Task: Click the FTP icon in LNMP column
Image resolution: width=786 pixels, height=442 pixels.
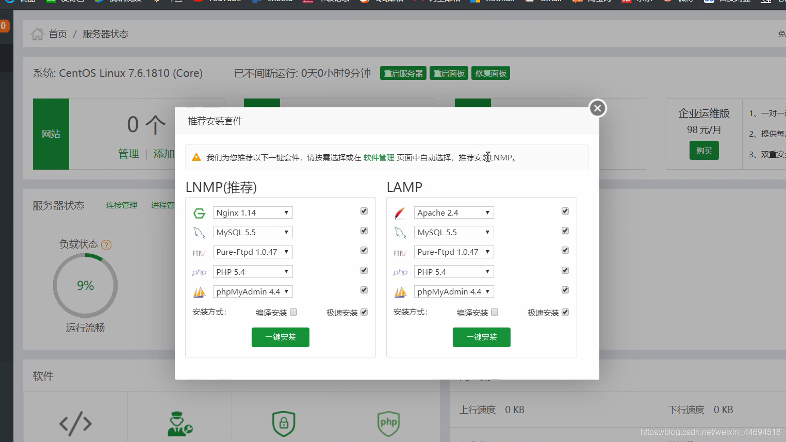Action: click(199, 253)
